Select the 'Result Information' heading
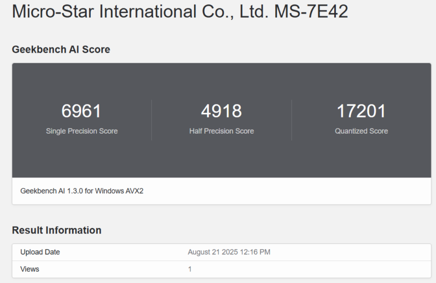Screen dimensions: 436x283 (x=57, y=230)
